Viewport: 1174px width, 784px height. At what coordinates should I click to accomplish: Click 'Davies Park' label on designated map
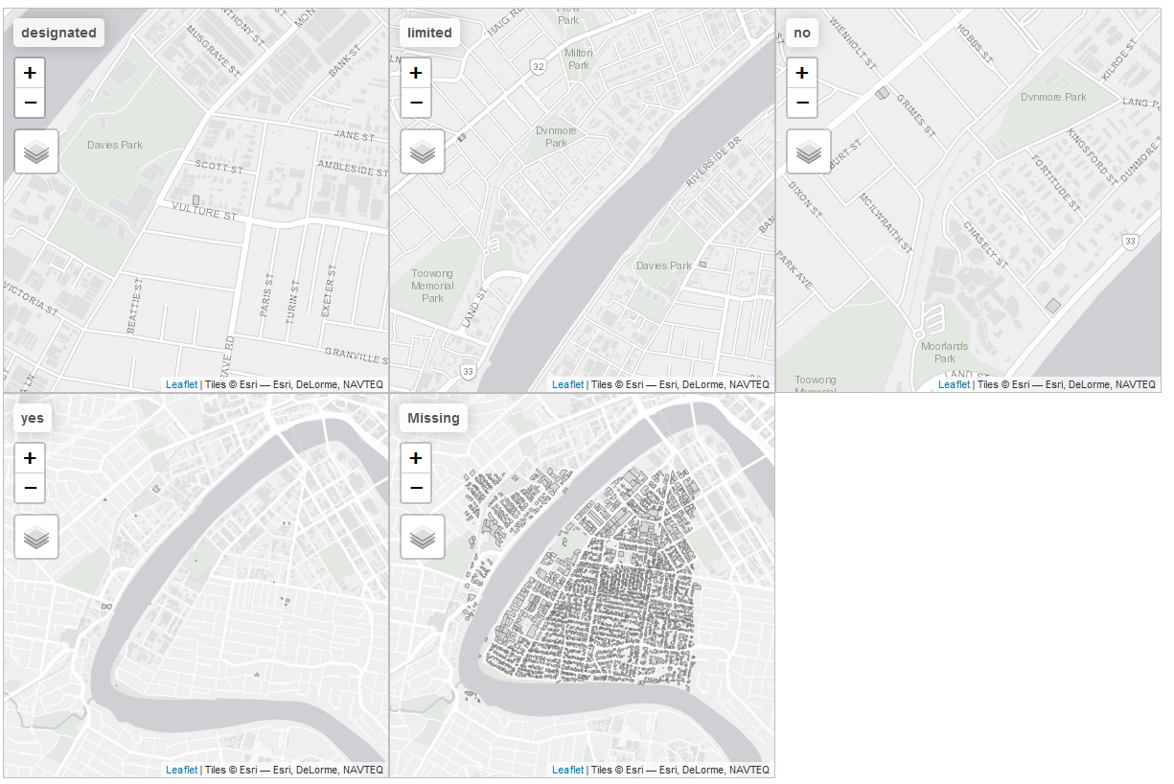tap(115, 145)
